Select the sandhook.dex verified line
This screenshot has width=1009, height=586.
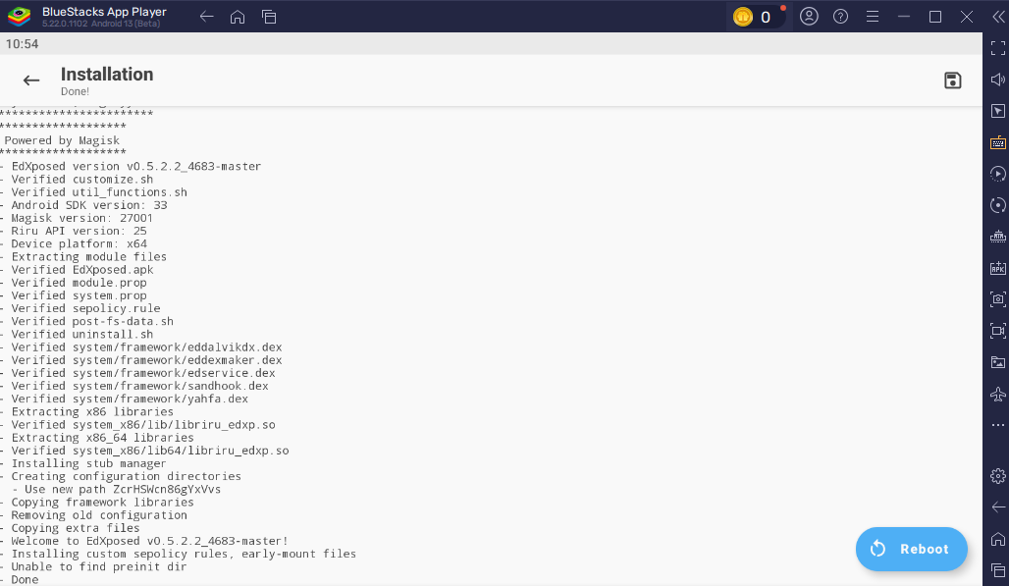click(x=134, y=386)
